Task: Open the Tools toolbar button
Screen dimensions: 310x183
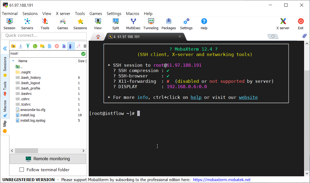Action: point(45,24)
